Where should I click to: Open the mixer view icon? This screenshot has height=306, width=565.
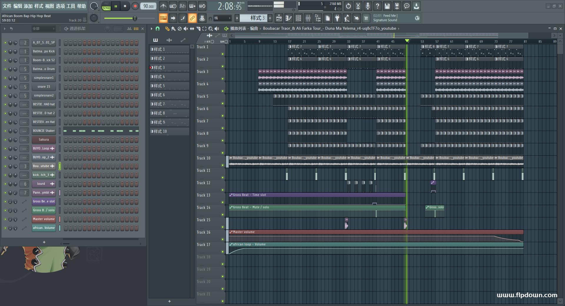[x=308, y=18]
